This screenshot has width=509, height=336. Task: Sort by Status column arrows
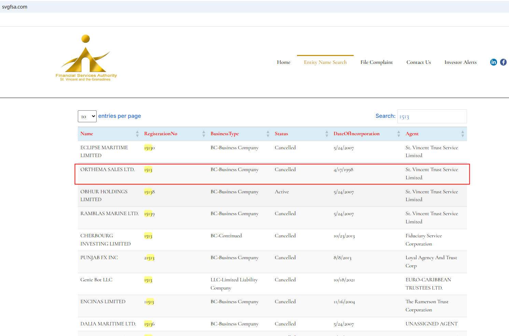[x=327, y=134]
